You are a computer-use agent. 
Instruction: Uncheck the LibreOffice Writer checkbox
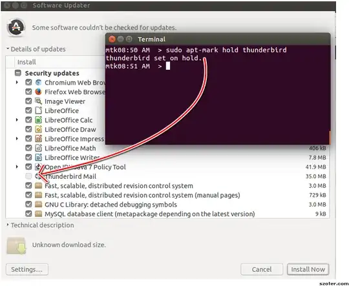[28, 157]
